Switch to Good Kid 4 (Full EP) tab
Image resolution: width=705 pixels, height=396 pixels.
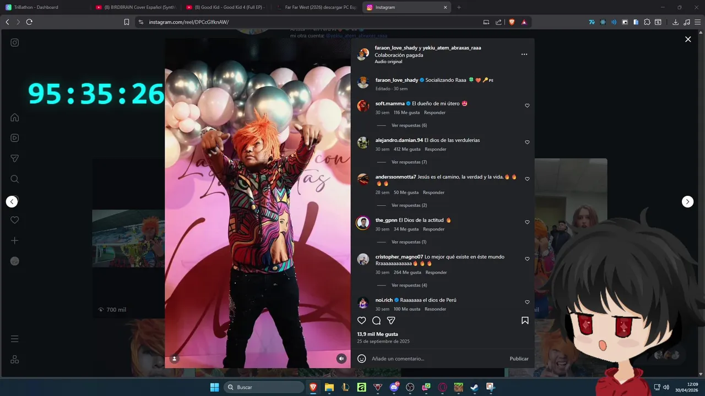pos(226,7)
